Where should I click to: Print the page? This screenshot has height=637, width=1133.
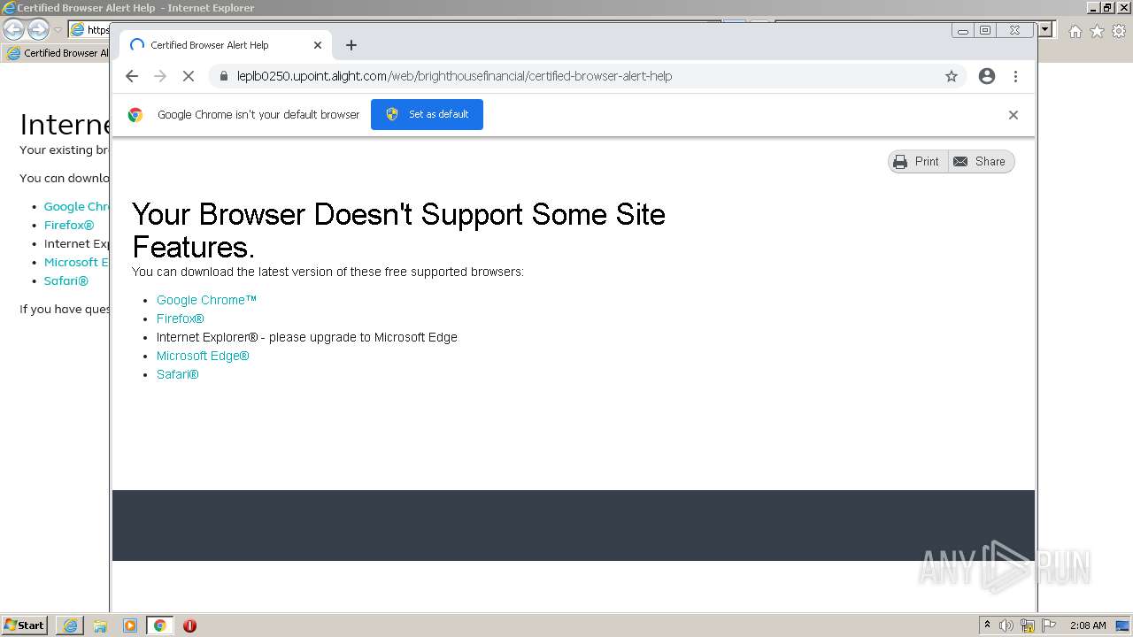tap(918, 162)
